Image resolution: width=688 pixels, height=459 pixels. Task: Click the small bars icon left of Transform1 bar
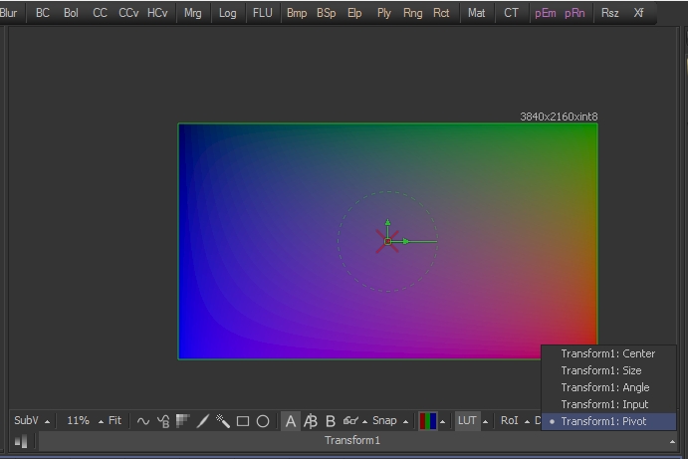tap(21, 441)
